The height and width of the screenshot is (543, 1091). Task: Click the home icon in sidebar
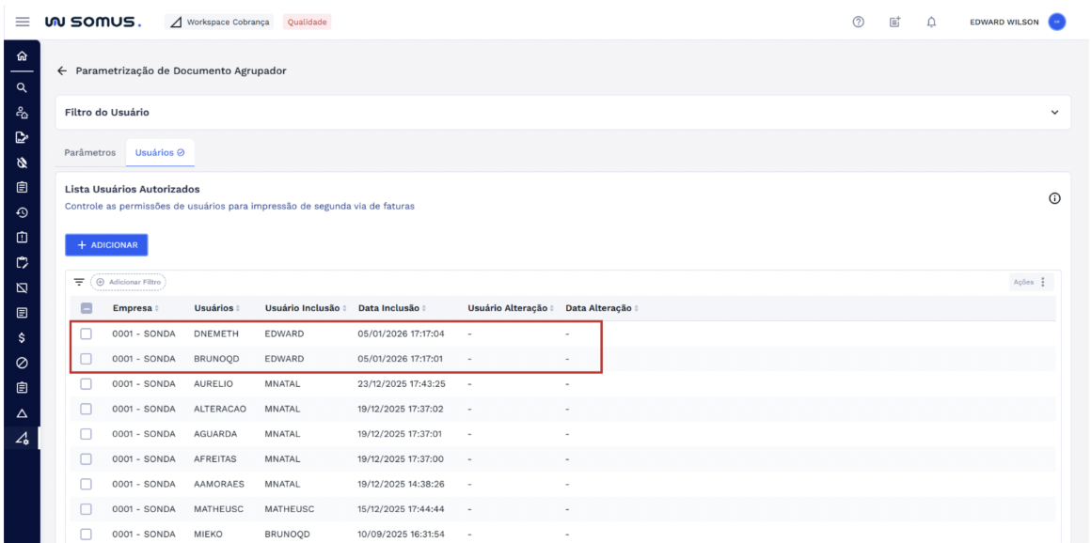point(20,57)
